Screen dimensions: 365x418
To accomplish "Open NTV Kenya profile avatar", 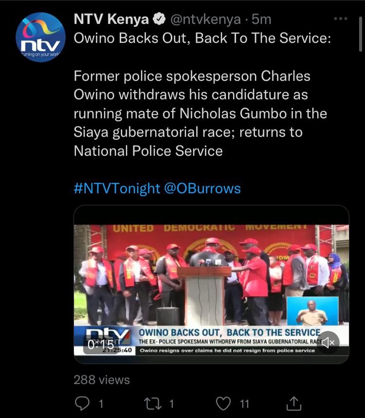I will click(x=41, y=37).
